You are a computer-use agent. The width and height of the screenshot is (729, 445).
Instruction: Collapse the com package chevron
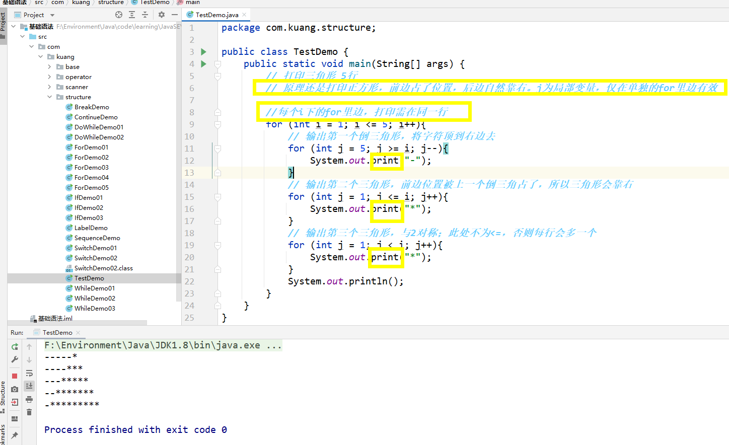32,46
